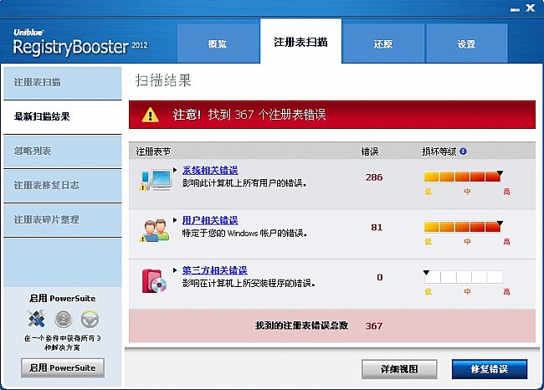Click the 详细视图 detailed view button
This screenshot has height=390, width=544.
tap(399, 369)
